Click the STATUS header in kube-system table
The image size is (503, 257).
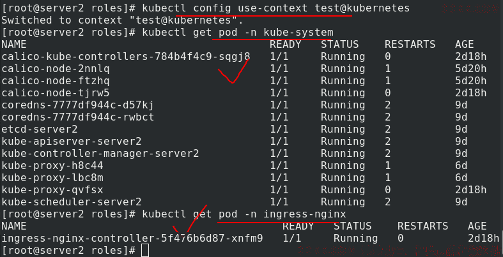point(340,44)
